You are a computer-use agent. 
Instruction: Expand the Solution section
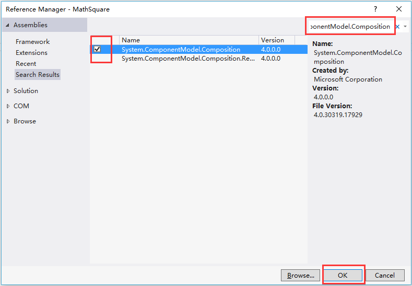pyautogui.click(x=8, y=91)
